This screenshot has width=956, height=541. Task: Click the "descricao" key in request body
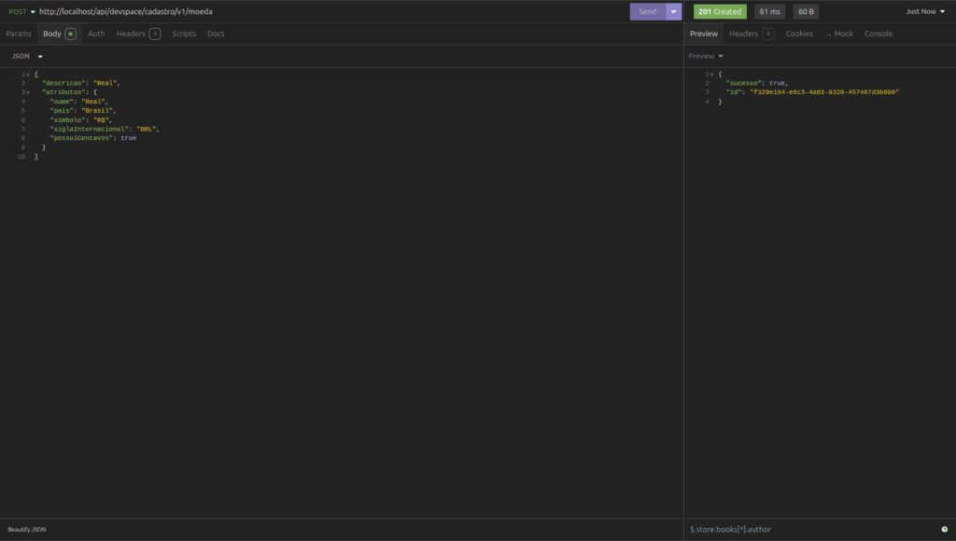click(x=63, y=83)
